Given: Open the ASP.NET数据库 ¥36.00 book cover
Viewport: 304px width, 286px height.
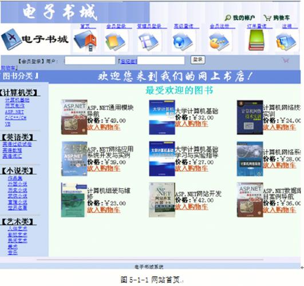Looking at the screenshot, I should pos(250,200).
